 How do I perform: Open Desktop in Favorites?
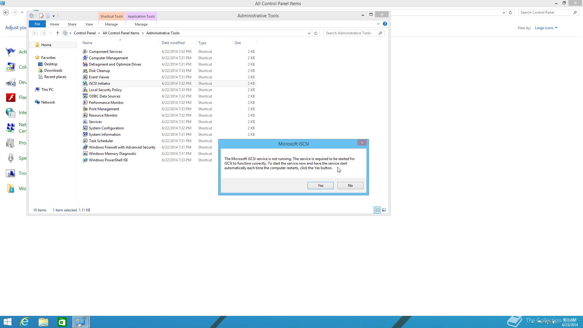(51, 64)
